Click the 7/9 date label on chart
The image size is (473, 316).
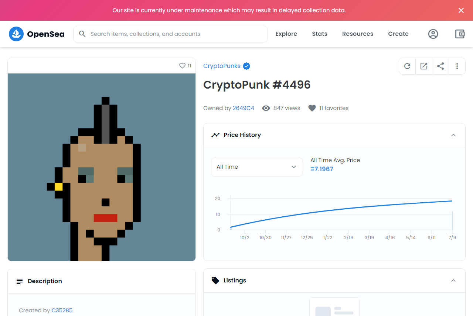[452, 238]
